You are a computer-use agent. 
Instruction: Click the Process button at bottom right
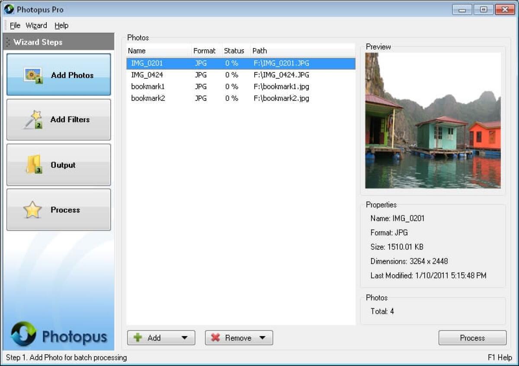pos(472,338)
